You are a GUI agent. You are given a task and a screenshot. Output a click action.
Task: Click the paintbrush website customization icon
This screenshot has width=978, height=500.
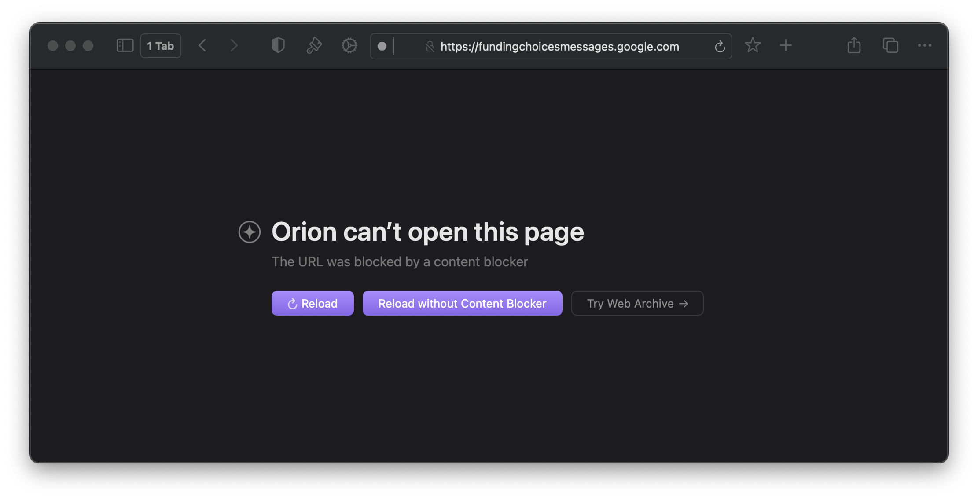point(314,46)
